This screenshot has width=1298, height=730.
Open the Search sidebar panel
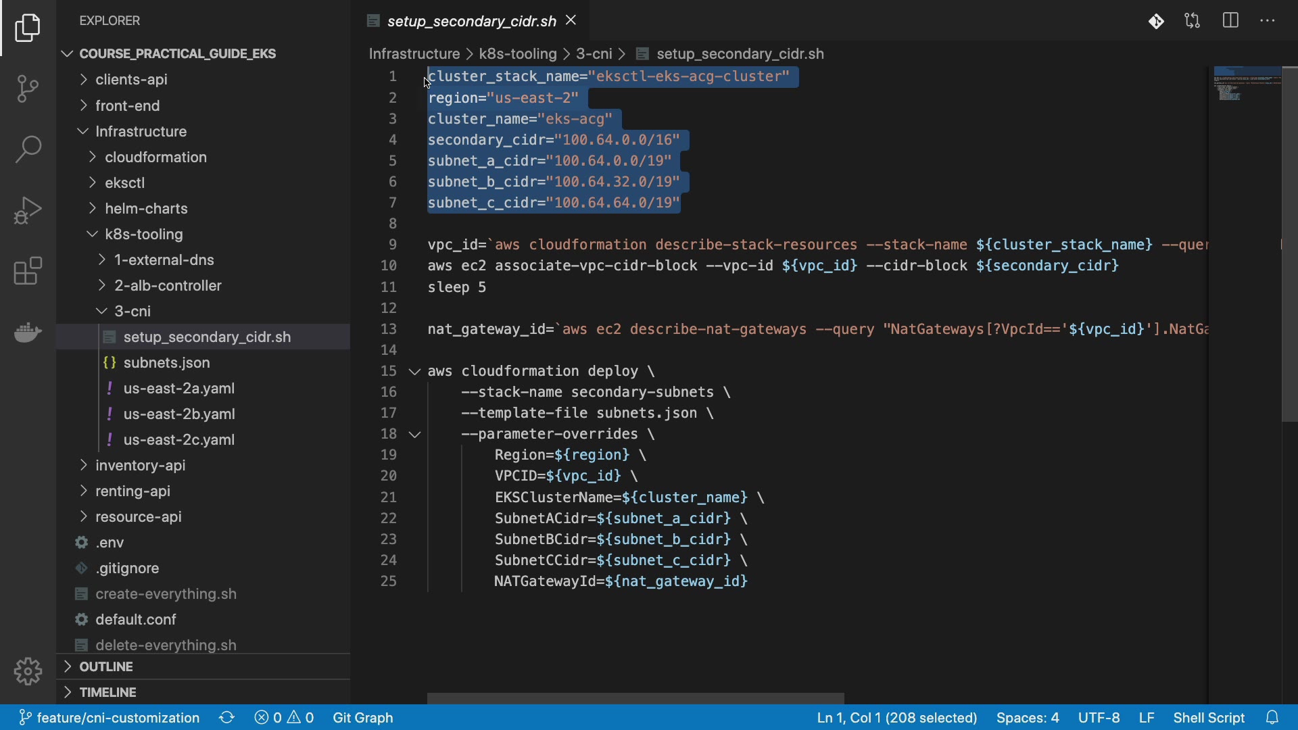(x=28, y=149)
